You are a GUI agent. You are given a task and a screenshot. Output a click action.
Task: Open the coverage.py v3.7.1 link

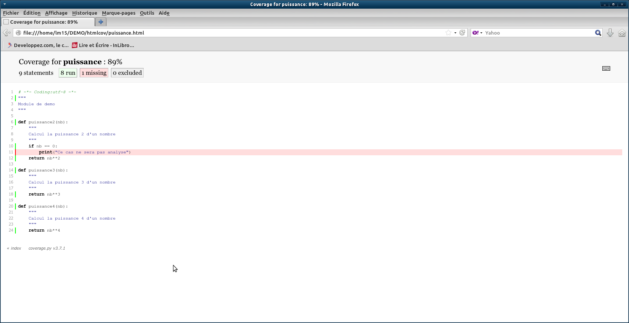coord(47,248)
